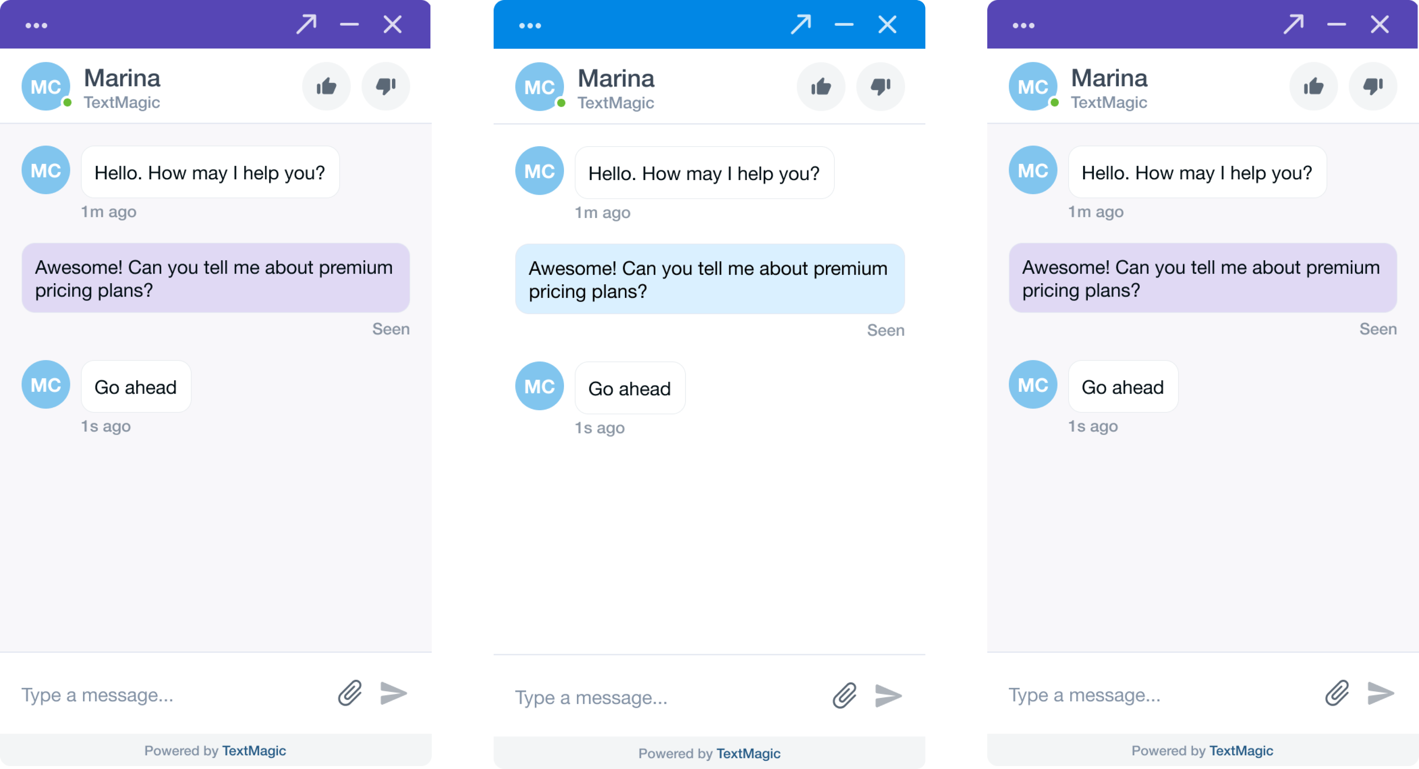Rate the blue chat positively with thumbs up
This screenshot has height=769, width=1419.
[x=820, y=86]
